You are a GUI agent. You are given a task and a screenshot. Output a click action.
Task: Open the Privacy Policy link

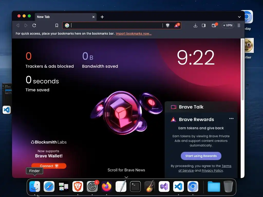tap(212, 171)
